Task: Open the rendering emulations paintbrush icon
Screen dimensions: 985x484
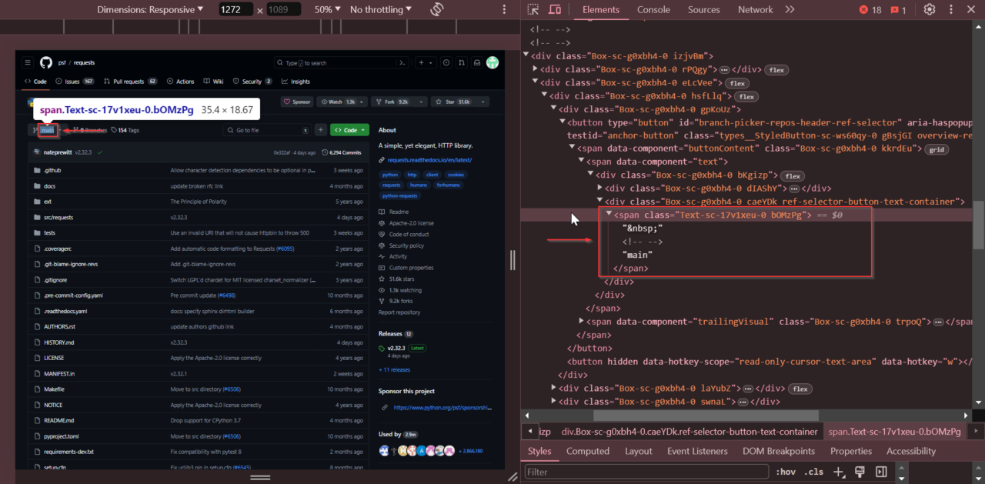Action: coord(860,472)
